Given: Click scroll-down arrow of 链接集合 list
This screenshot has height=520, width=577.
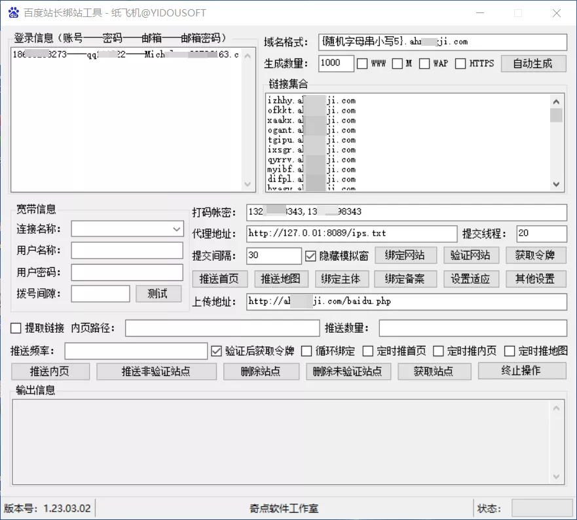Looking at the screenshot, I should coord(556,184).
